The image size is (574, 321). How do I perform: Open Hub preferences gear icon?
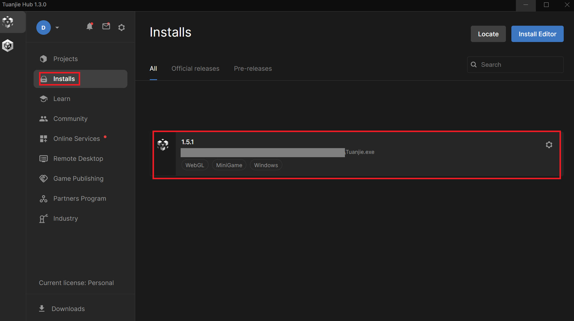pos(122,28)
